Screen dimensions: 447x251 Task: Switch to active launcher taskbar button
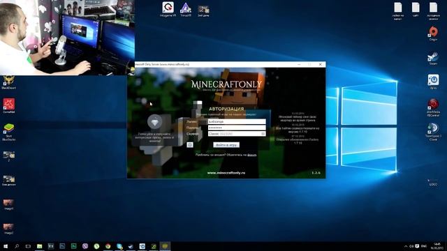coord(165,246)
